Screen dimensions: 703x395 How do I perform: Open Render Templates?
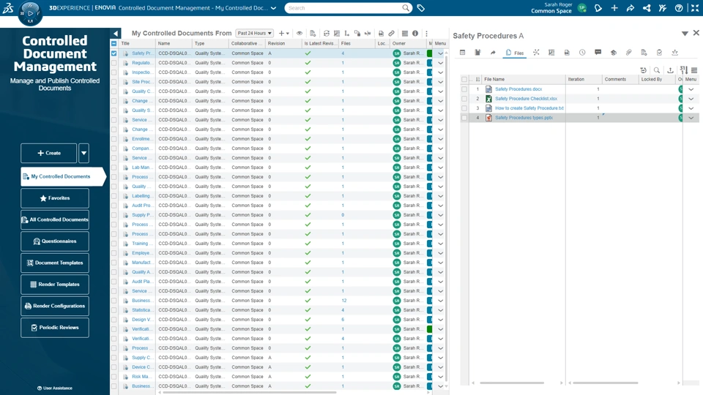[x=55, y=285]
